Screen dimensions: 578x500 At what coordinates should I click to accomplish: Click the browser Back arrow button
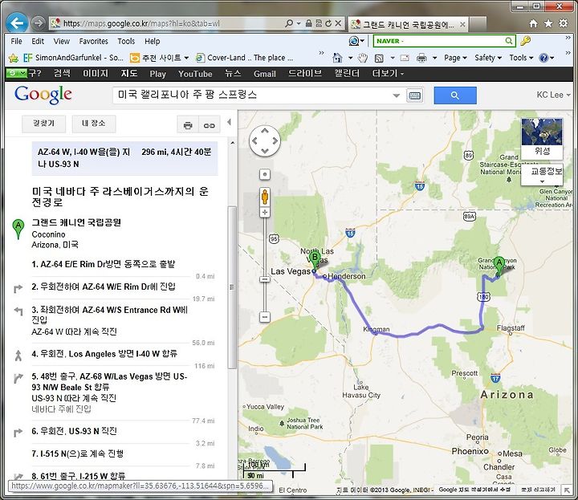pos(17,23)
